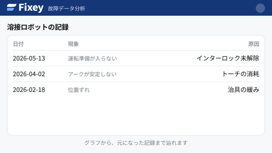
Task: Click the 治具の緩み cause
Action: tap(244, 90)
